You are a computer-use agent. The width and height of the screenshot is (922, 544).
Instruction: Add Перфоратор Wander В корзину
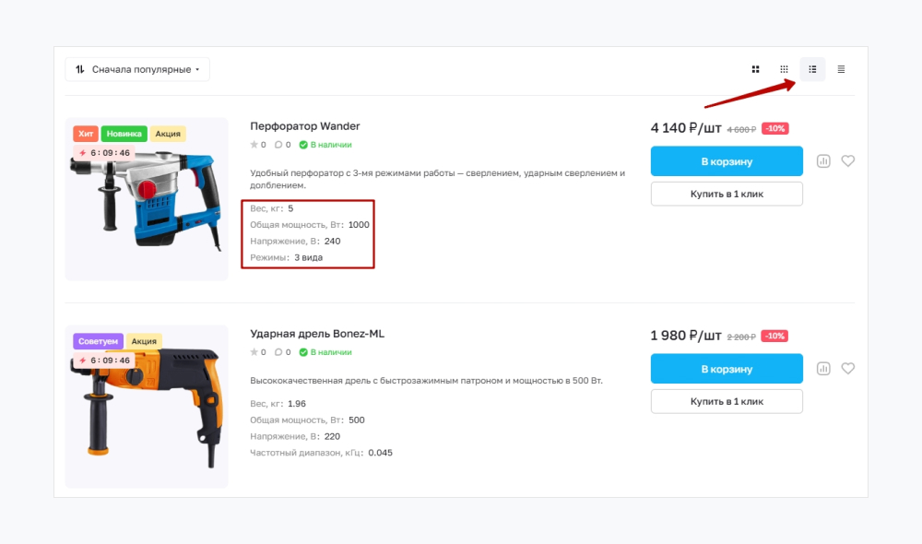point(727,161)
